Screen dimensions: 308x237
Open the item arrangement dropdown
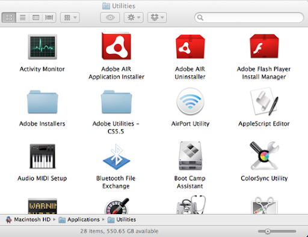pyautogui.click(x=70, y=17)
